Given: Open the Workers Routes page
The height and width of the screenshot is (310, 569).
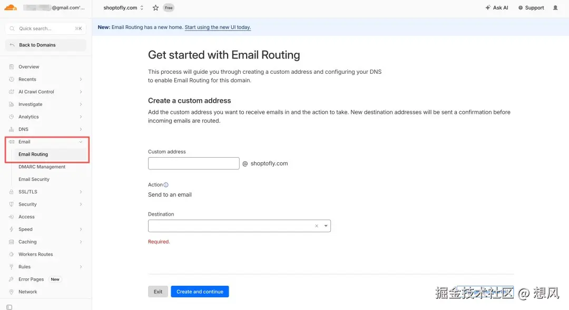Looking at the screenshot, I should pyautogui.click(x=36, y=255).
